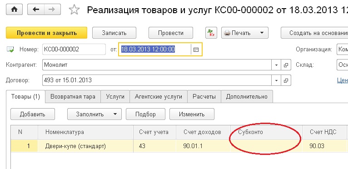Select the Счет учета cell 43
348x169 pixels.
click(154, 146)
